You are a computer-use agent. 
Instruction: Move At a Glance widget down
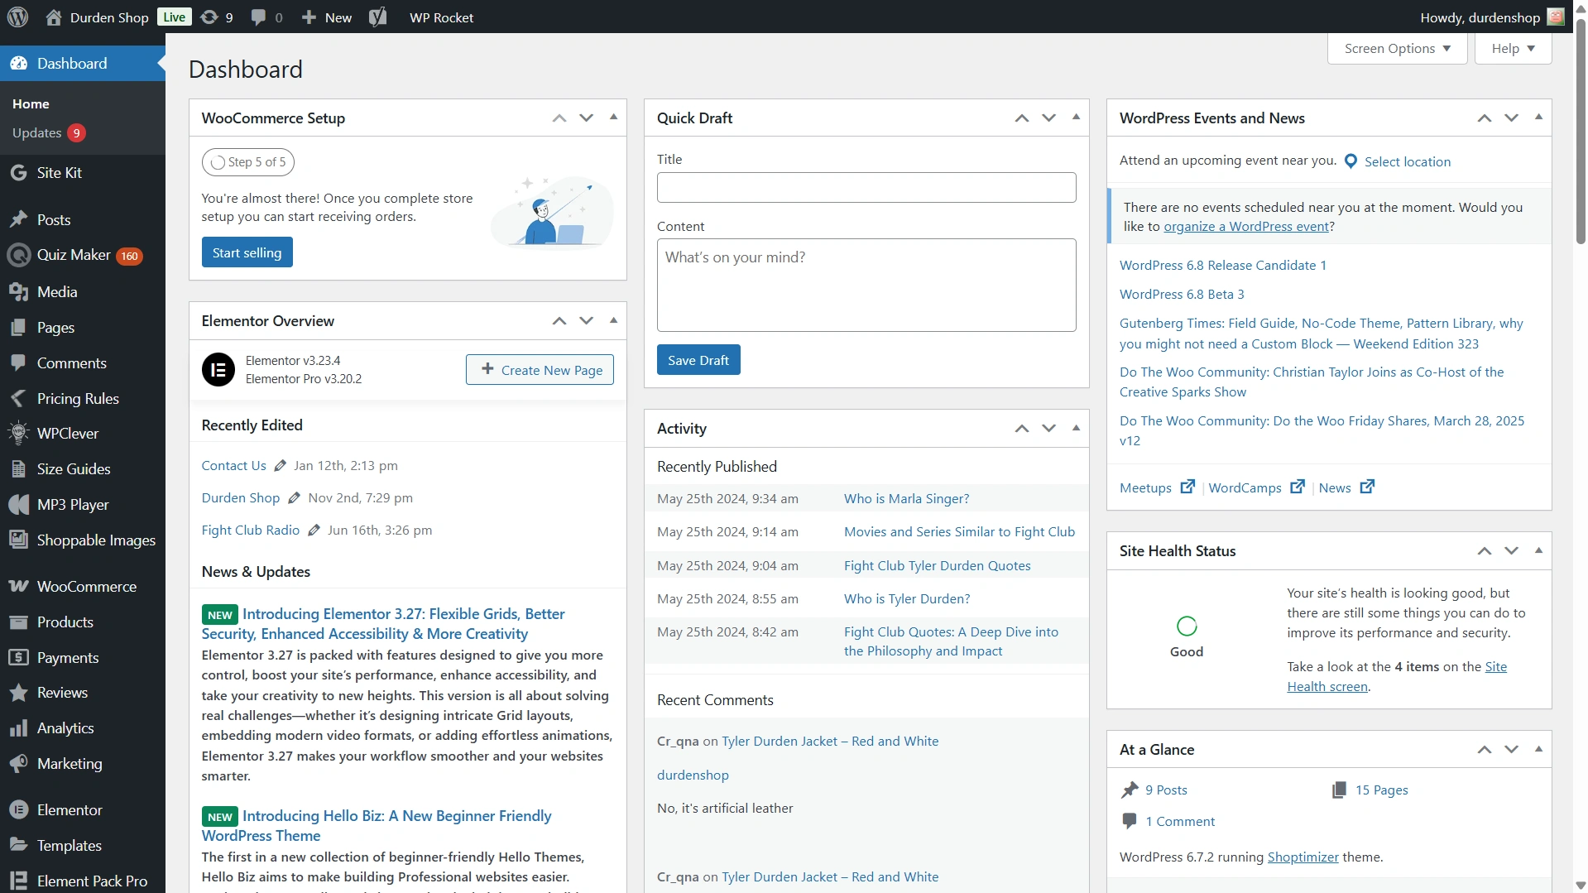coord(1511,749)
